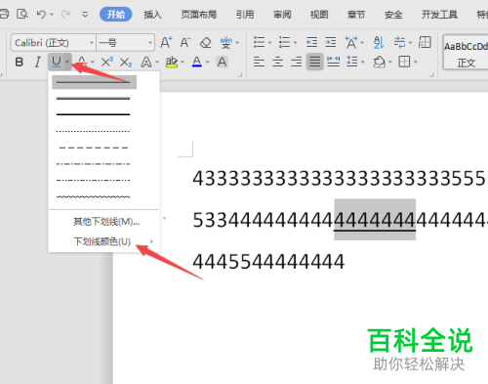Image resolution: width=488 pixels, height=384 pixels.
Task: Decrease font size with the A- icon
Action: click(x=185, y=43)
